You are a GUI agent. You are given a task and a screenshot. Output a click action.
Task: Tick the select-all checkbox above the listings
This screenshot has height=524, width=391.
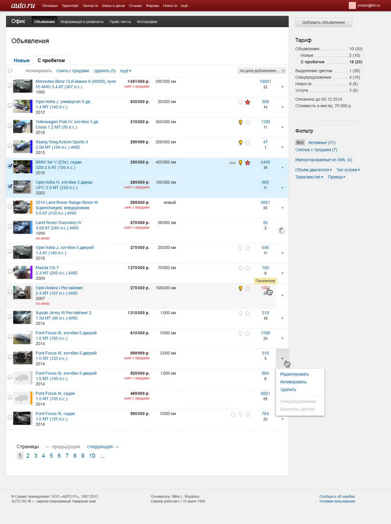point(10,71)
